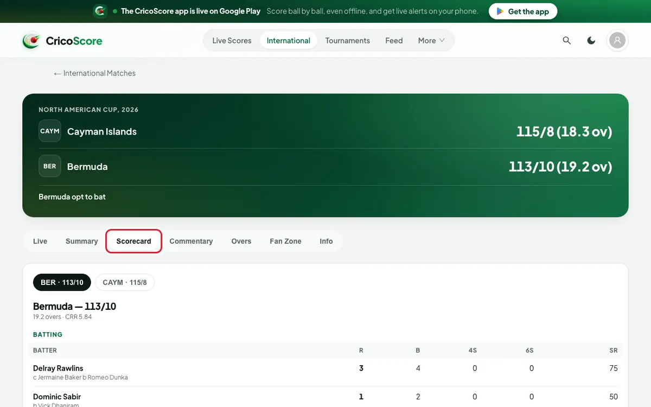This screenshot has width=651, height=407.
Task: Click Bermuda — 113/10 innings heading
Action: point(75,306)
